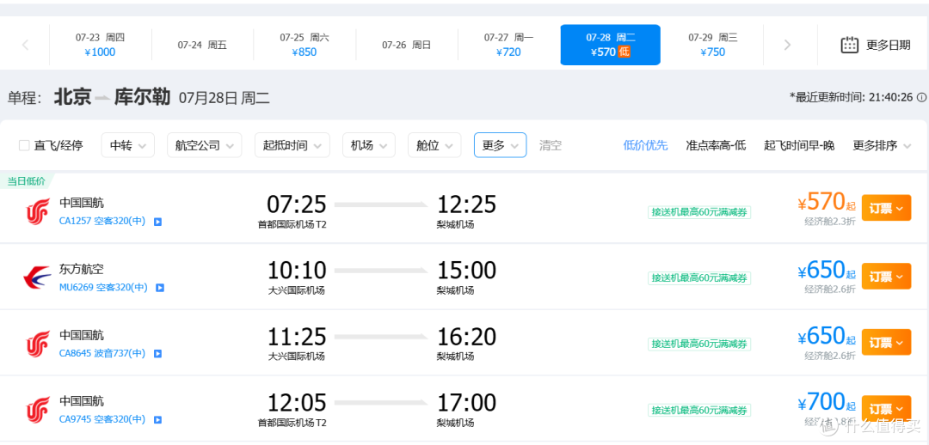Select date tab 07-28 周二
The height and width of the screenshot is (445, 929).
pyautogui.click(x=610, y=45)
